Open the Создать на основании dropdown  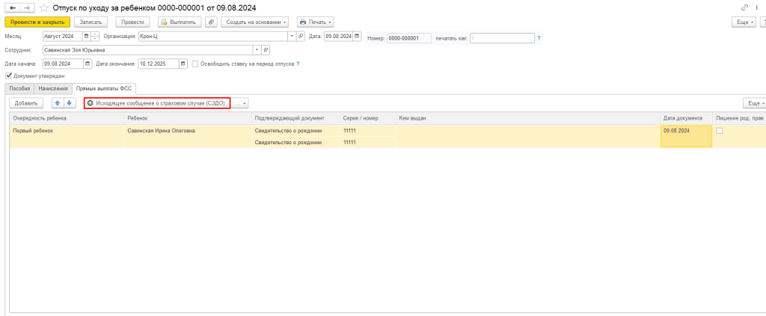(256, 22)
